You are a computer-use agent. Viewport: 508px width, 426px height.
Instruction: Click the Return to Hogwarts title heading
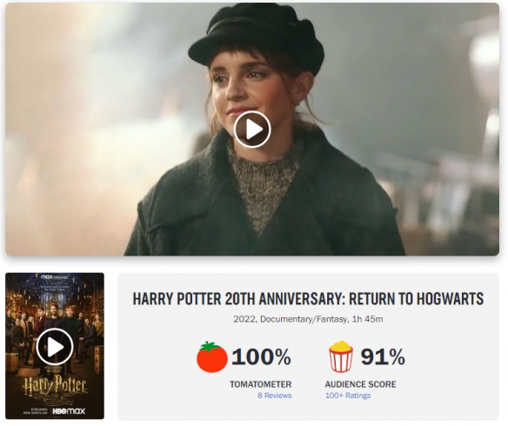click(308, 298)
